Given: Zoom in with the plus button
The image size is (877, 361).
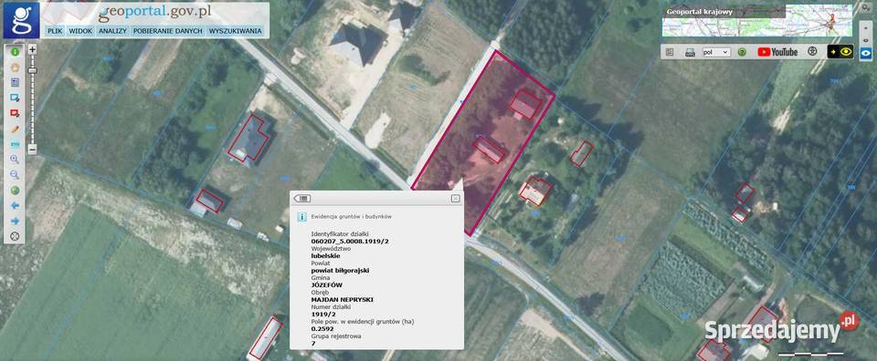Looking at the screenshot, I should tap(33, 49).
